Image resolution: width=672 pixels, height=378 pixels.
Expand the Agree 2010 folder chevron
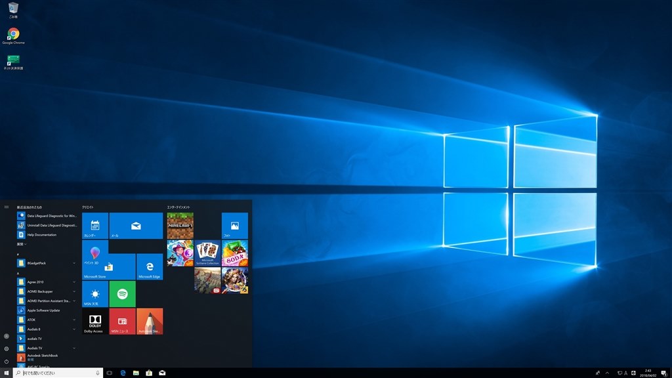coord(74,282)
